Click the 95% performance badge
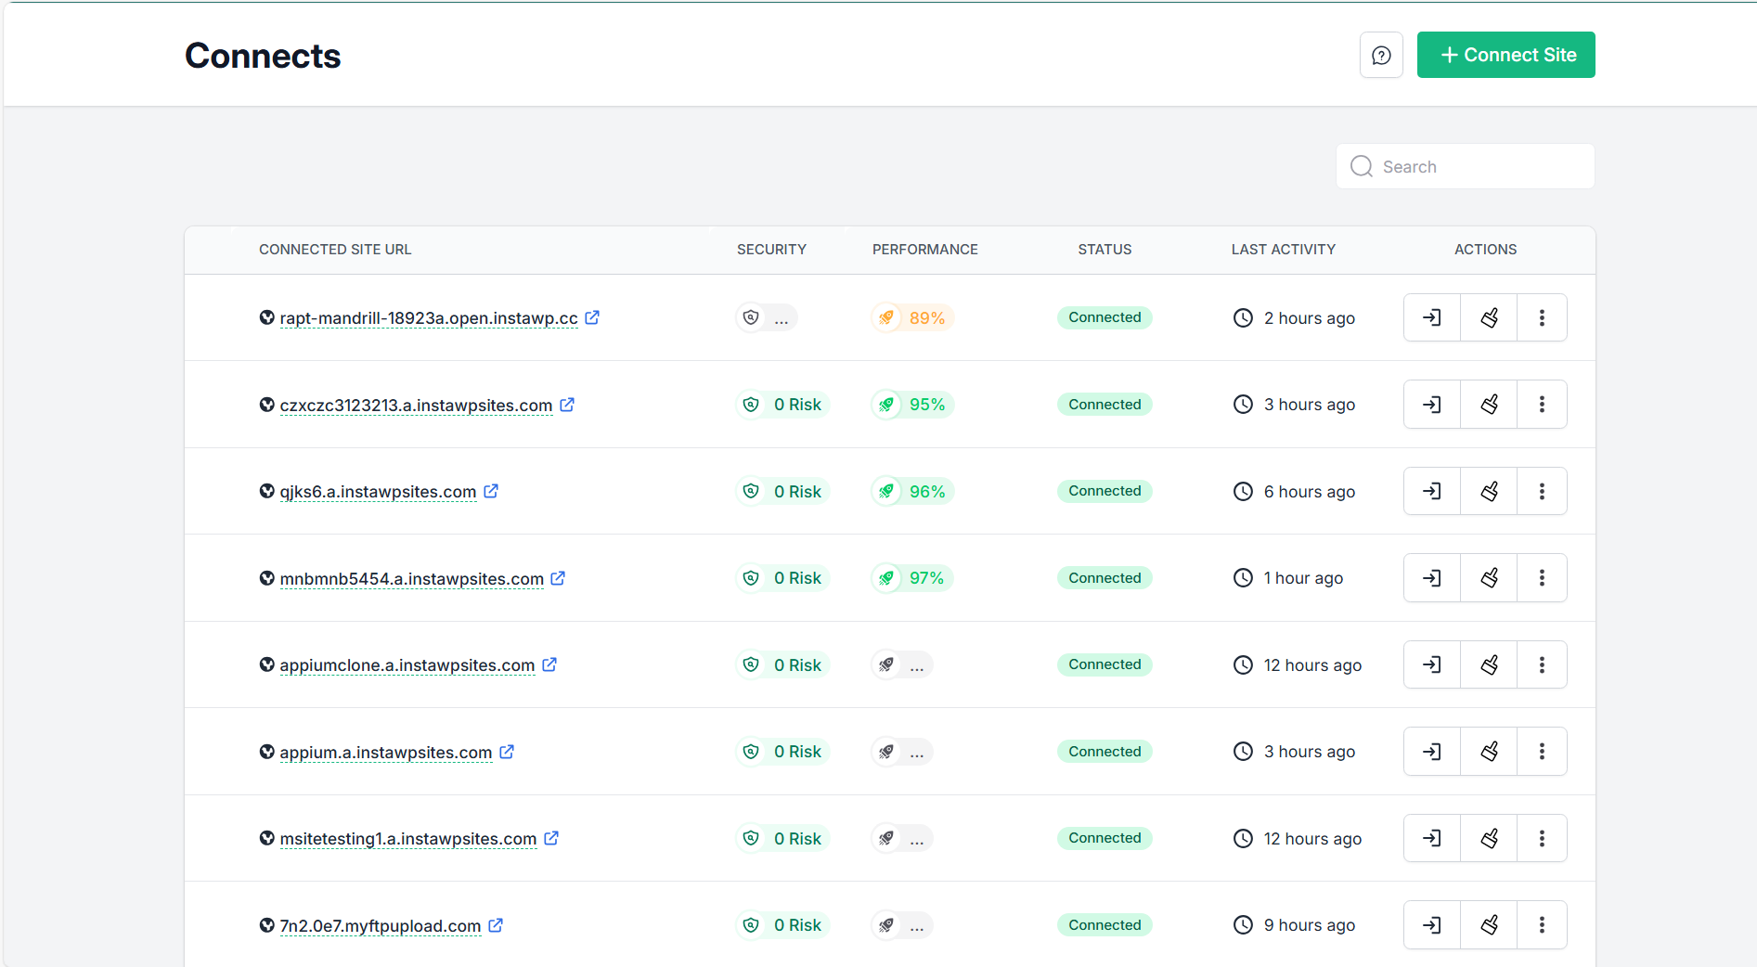Image resolution: width=1757 pixels, height=967 pixels. [913, 405]
